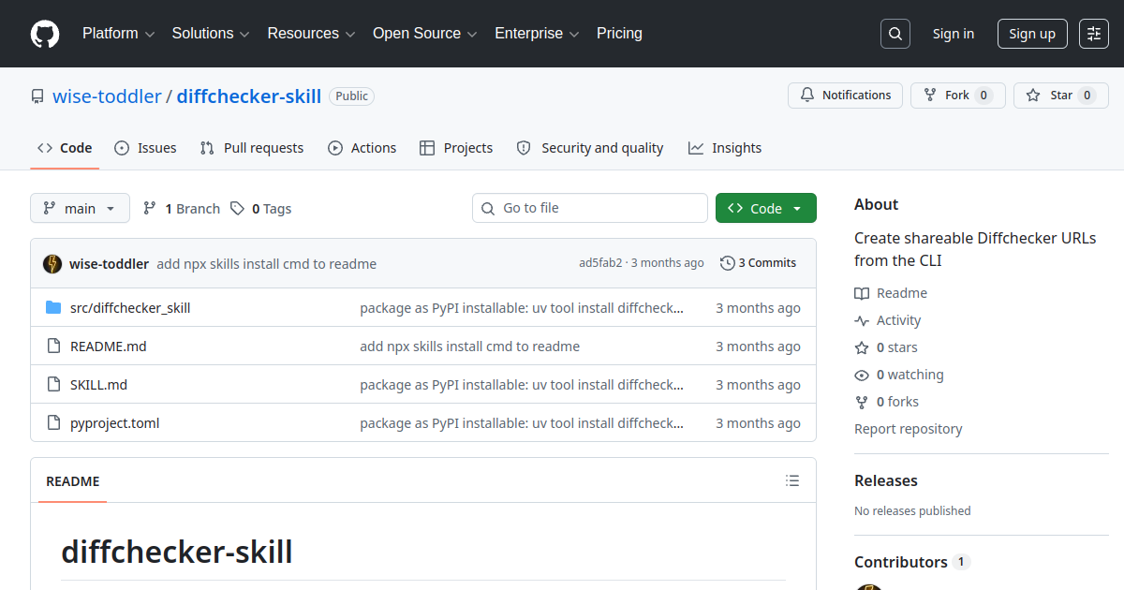Open the Releases heading link
Image resolution: width=1124 pixels, height=590 pixels.
886,480
